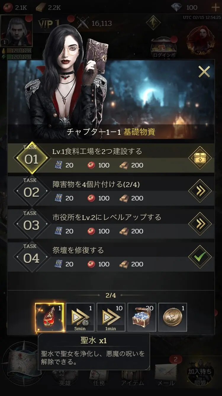The width and height of the screenshot is (222, 396).
Task: Select the 5min speed-up reward item
Action: pos(80,317)
